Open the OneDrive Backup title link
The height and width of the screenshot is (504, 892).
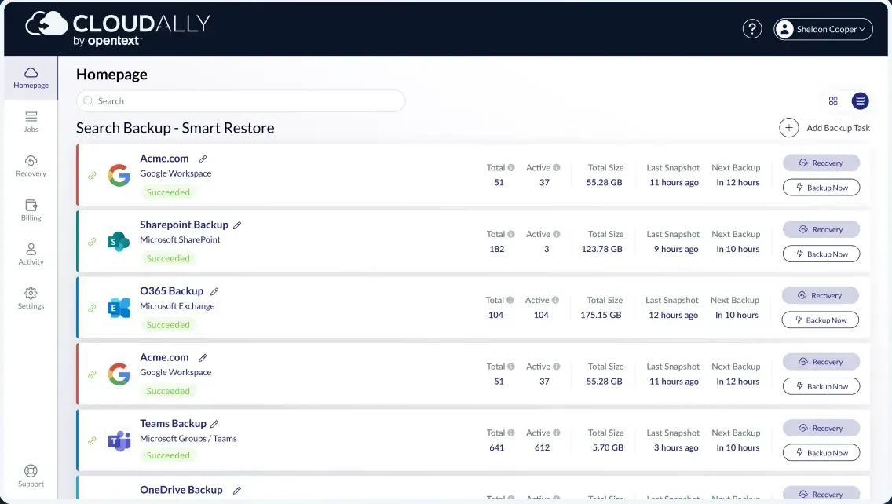181,490
